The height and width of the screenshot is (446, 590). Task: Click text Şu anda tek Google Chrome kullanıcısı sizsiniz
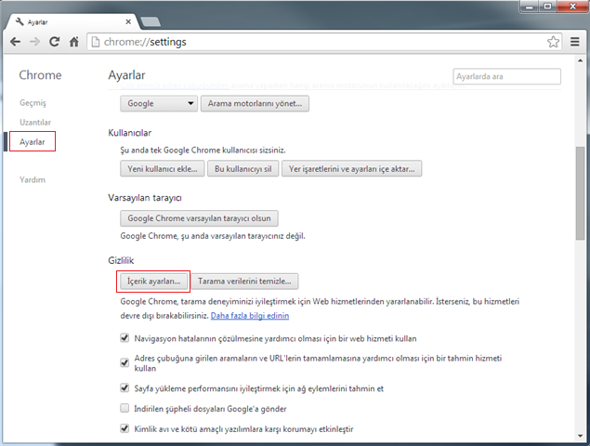pyautogui.click(x=203, y=151)
